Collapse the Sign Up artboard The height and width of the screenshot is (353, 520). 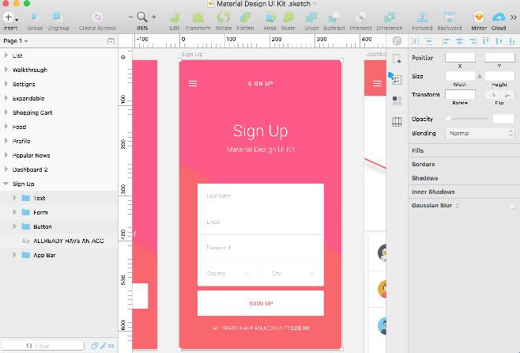point(6,184)
